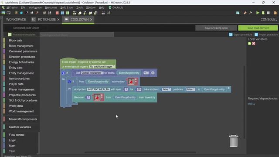Click gear icon on inner if block
279x157 pixels.
(69, 82)
